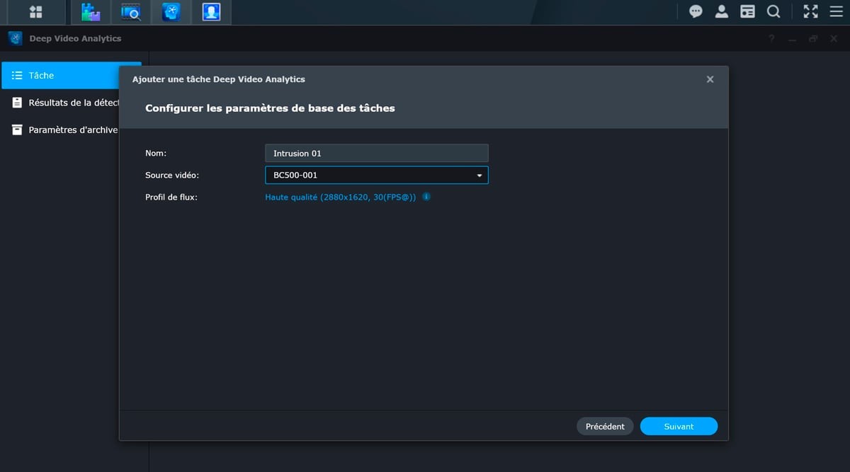Open the notifications speech bubble icon
The height and width of the screenshot is (472, 850).
(x=696, y=12)
